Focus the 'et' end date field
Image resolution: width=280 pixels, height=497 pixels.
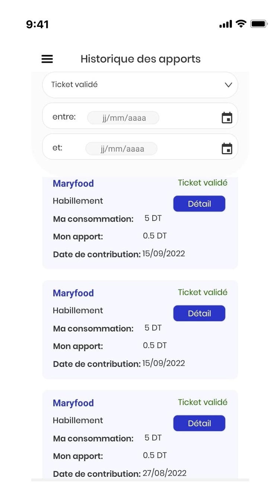coord(121,149)
